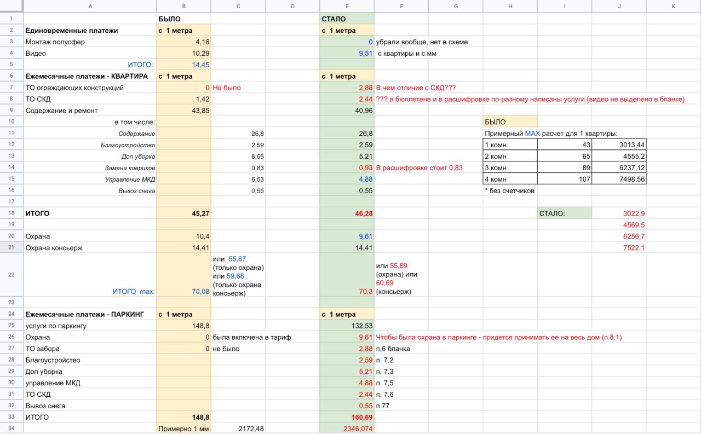
Task: Select row 18 header
Action: (12, 213)
